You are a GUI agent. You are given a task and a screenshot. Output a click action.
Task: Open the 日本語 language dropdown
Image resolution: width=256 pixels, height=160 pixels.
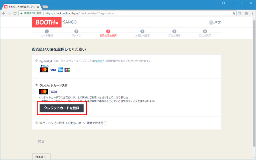tap(41, 157)
